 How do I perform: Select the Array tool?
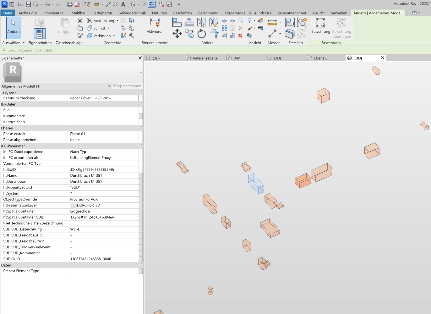point(225,28)
